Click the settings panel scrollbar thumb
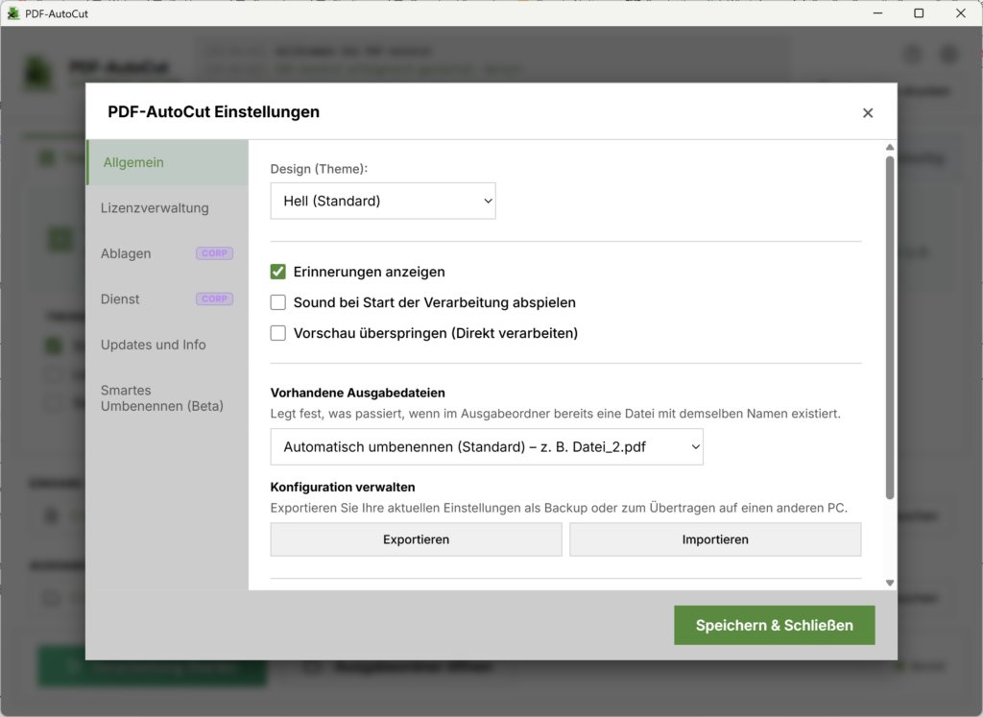 [x=890, y=328]
